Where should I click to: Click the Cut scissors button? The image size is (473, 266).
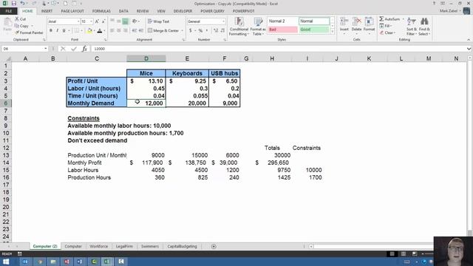point(21,19)
